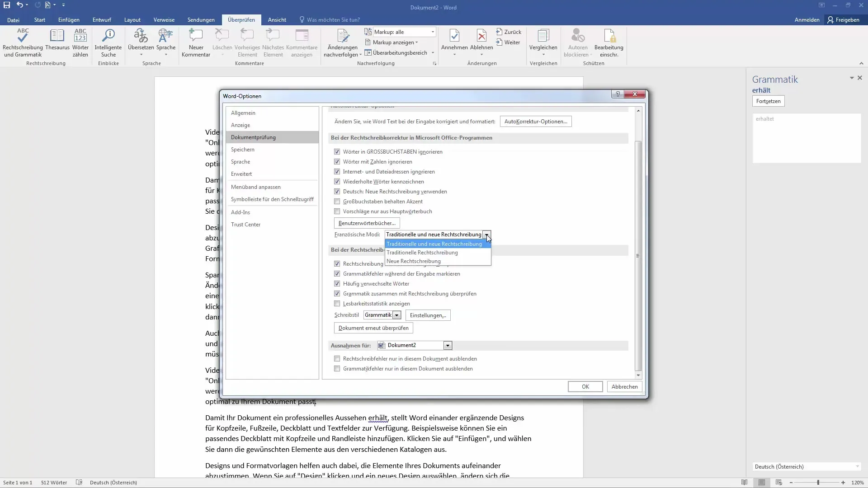The width and height of the screenshot is (868, 488).
Task: Click Fortsetzen in Grammatik pane
Action: pos(769,101)
